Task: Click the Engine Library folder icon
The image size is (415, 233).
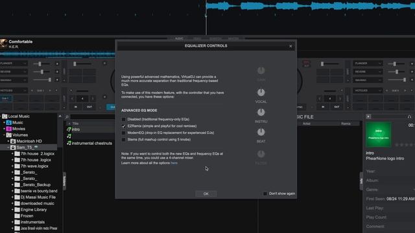Action: (x=18, y=210)
